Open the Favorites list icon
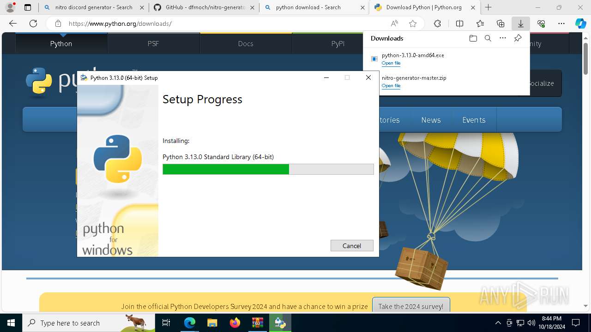The image size is (591, 332). pos(480,24)
